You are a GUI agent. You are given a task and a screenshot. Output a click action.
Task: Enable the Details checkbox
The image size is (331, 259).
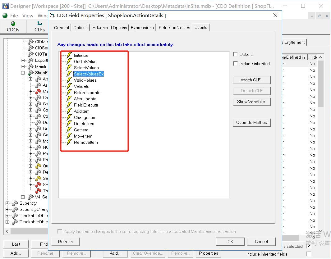(236, 54)
